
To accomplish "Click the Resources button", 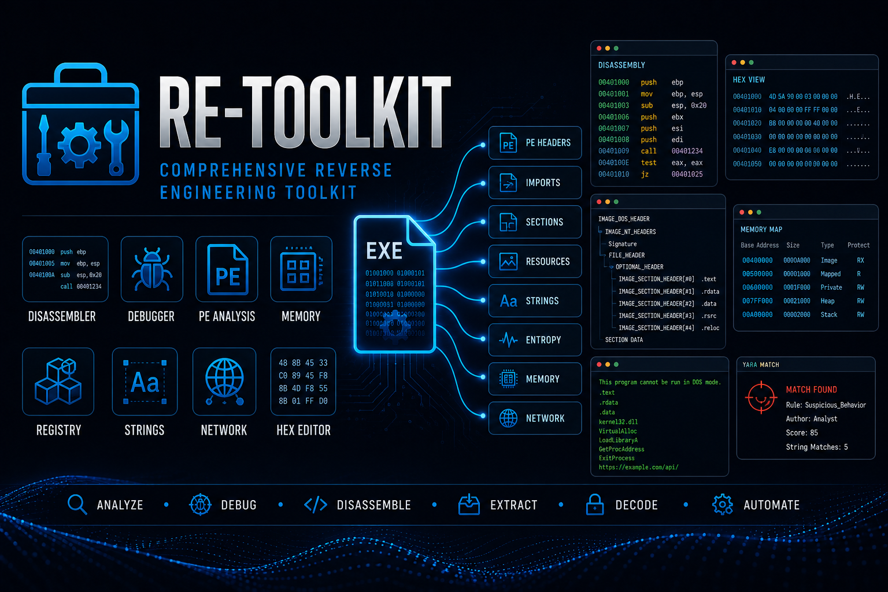I will pyautogui.click(x=535, y=261).
